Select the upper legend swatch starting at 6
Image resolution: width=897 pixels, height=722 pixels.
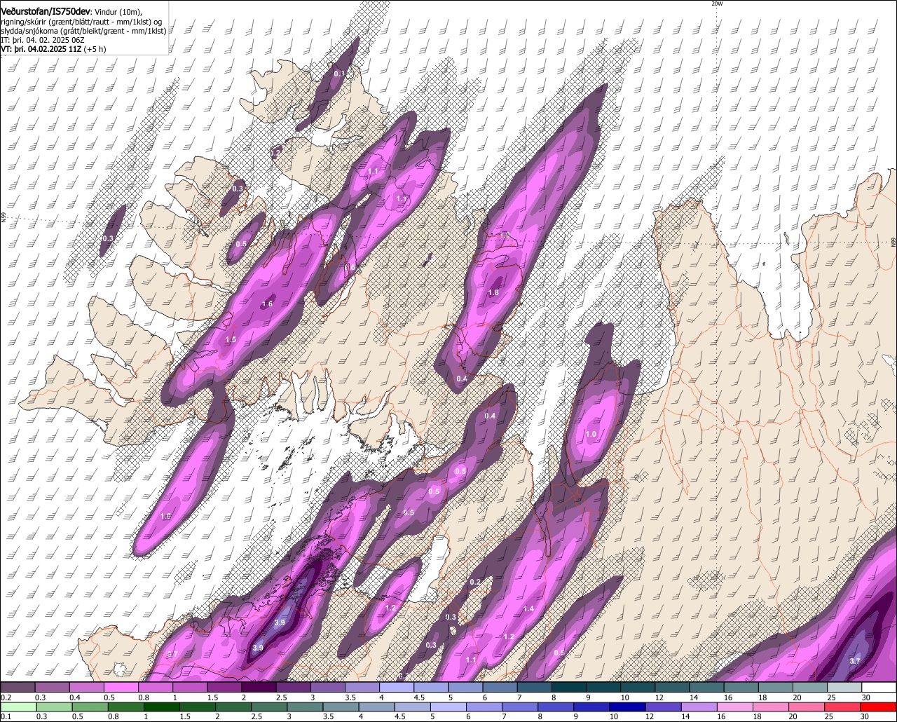[x=500, y=687]
